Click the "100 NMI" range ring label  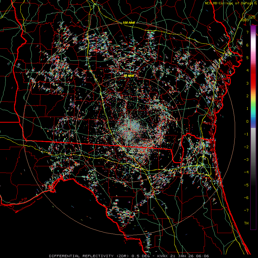(x=129, y=23)
